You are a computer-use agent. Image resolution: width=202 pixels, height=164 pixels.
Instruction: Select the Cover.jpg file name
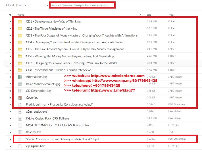tap(32, 98)
